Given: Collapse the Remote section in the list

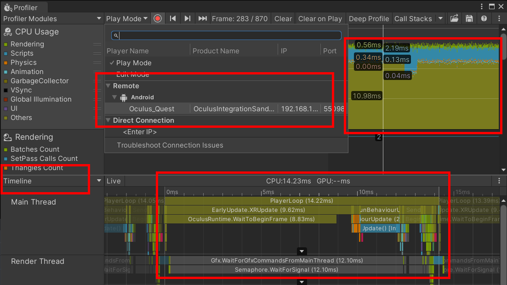Looking at the screenshot, I should (x=108, y=86).
